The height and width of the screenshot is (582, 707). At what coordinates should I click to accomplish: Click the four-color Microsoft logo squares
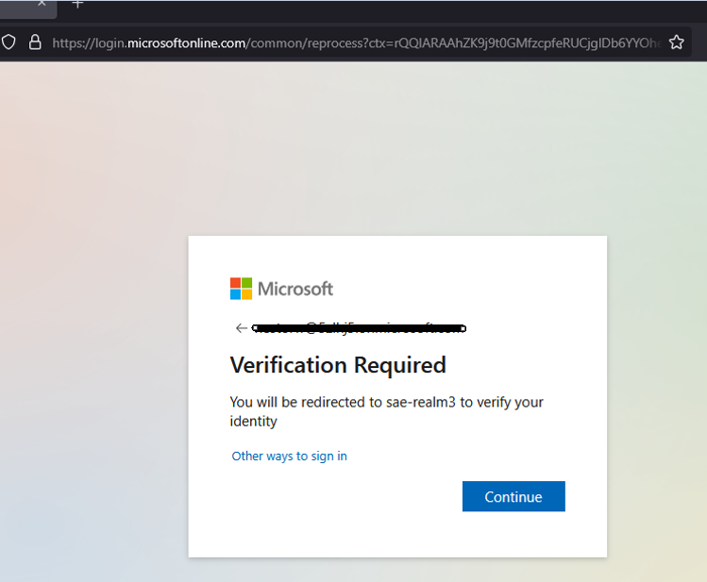coord(241,288)
